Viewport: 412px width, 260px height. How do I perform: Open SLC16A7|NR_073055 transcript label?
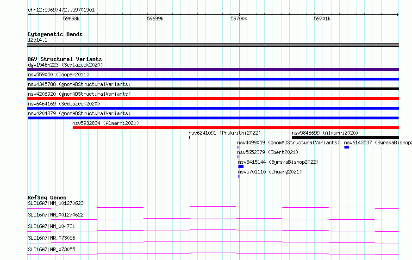tap(51, 249)
